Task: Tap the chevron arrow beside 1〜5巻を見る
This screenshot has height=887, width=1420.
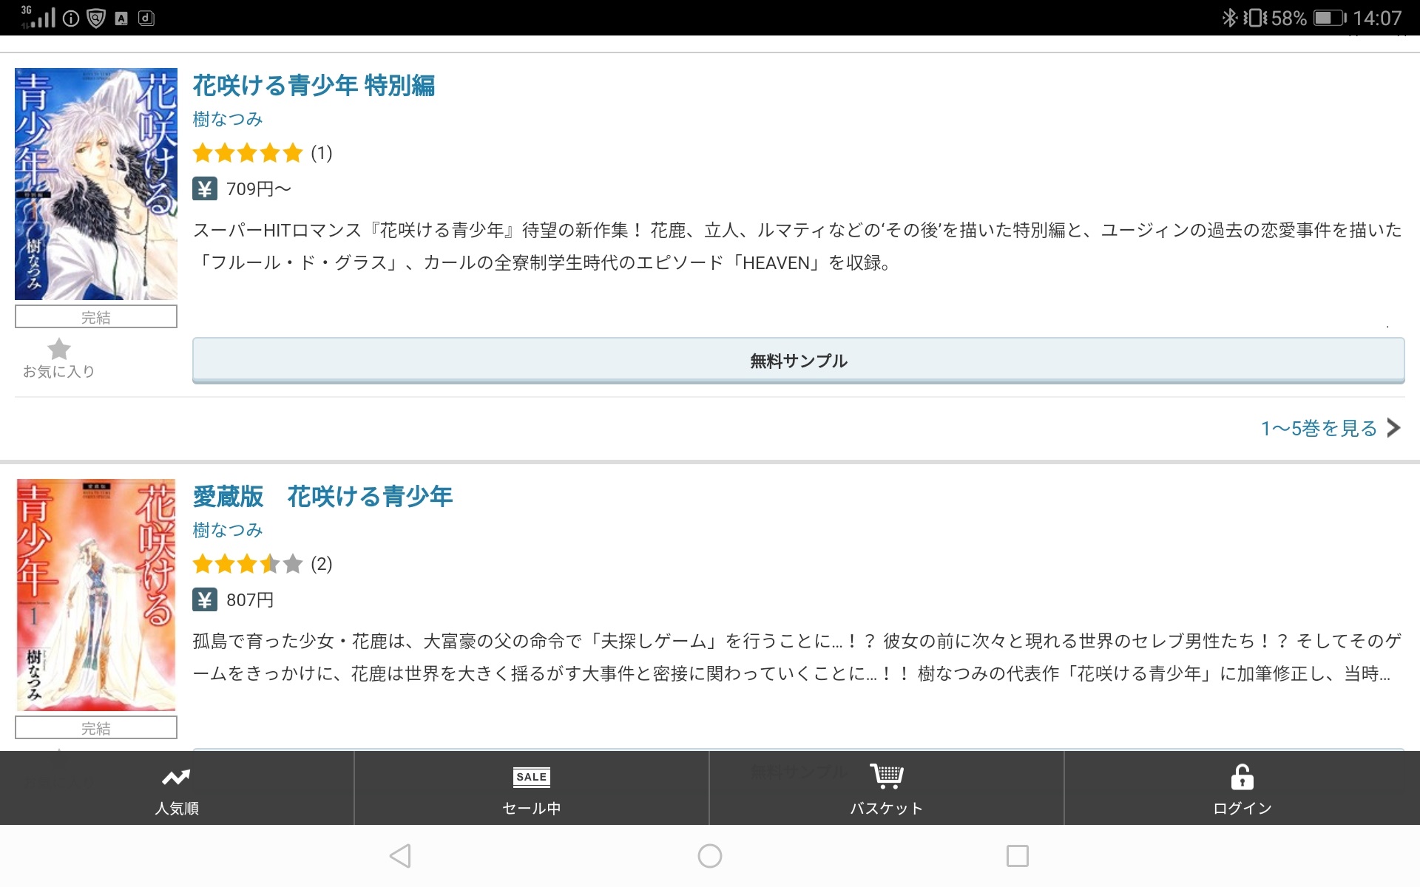Action: pyautogui.click(x=1394, y=428)
